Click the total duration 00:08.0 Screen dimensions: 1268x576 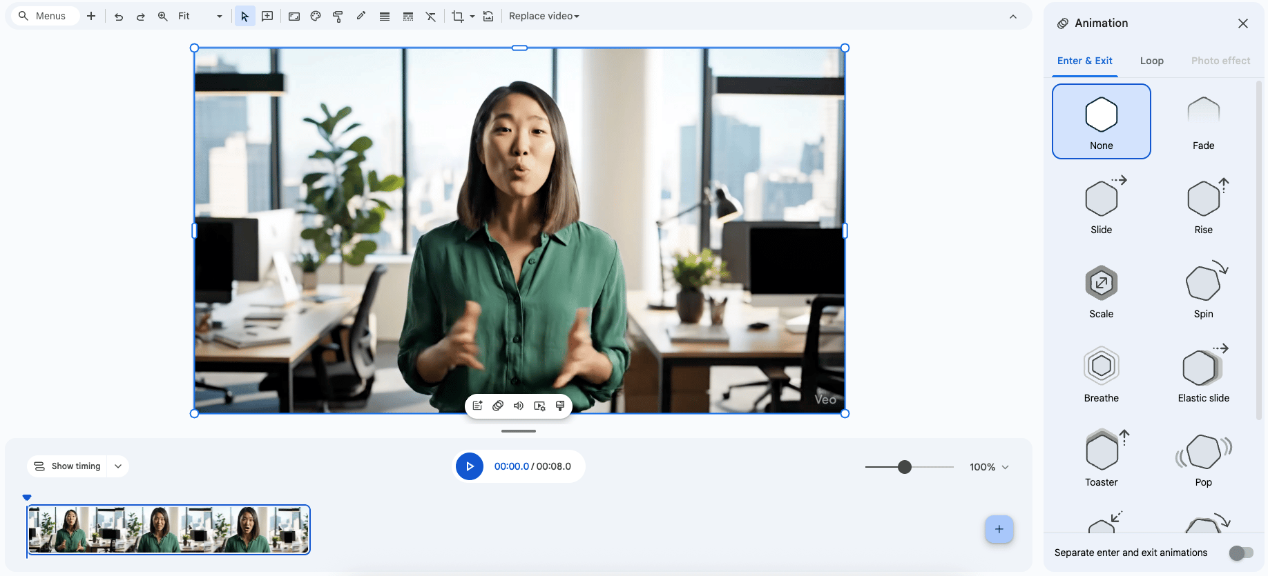tap(554, 466)
